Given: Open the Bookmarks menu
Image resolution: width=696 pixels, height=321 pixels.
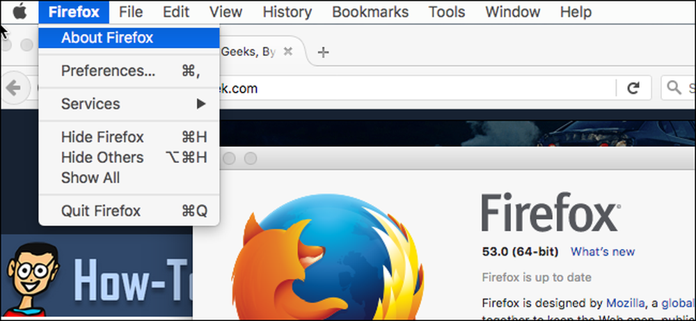Looking at the screenshot, I should (x=370, y=12).
